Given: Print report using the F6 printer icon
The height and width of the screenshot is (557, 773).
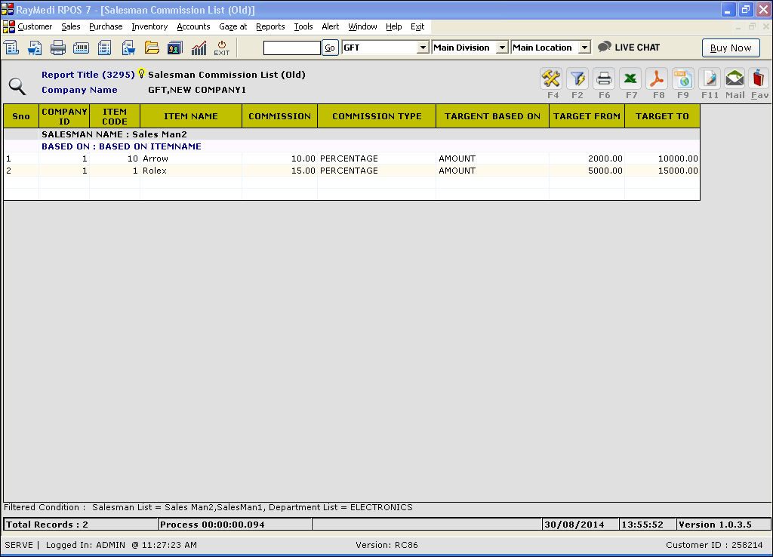Looking at the screenshot, I should pos(604,78).
